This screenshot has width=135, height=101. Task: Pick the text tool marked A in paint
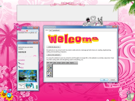51,76
